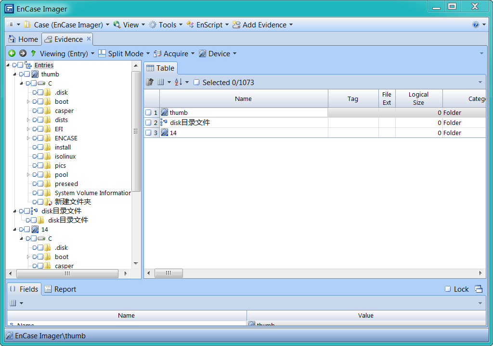
Task: Click the undock pane icon next to Lock
Action: click(479, 289)
